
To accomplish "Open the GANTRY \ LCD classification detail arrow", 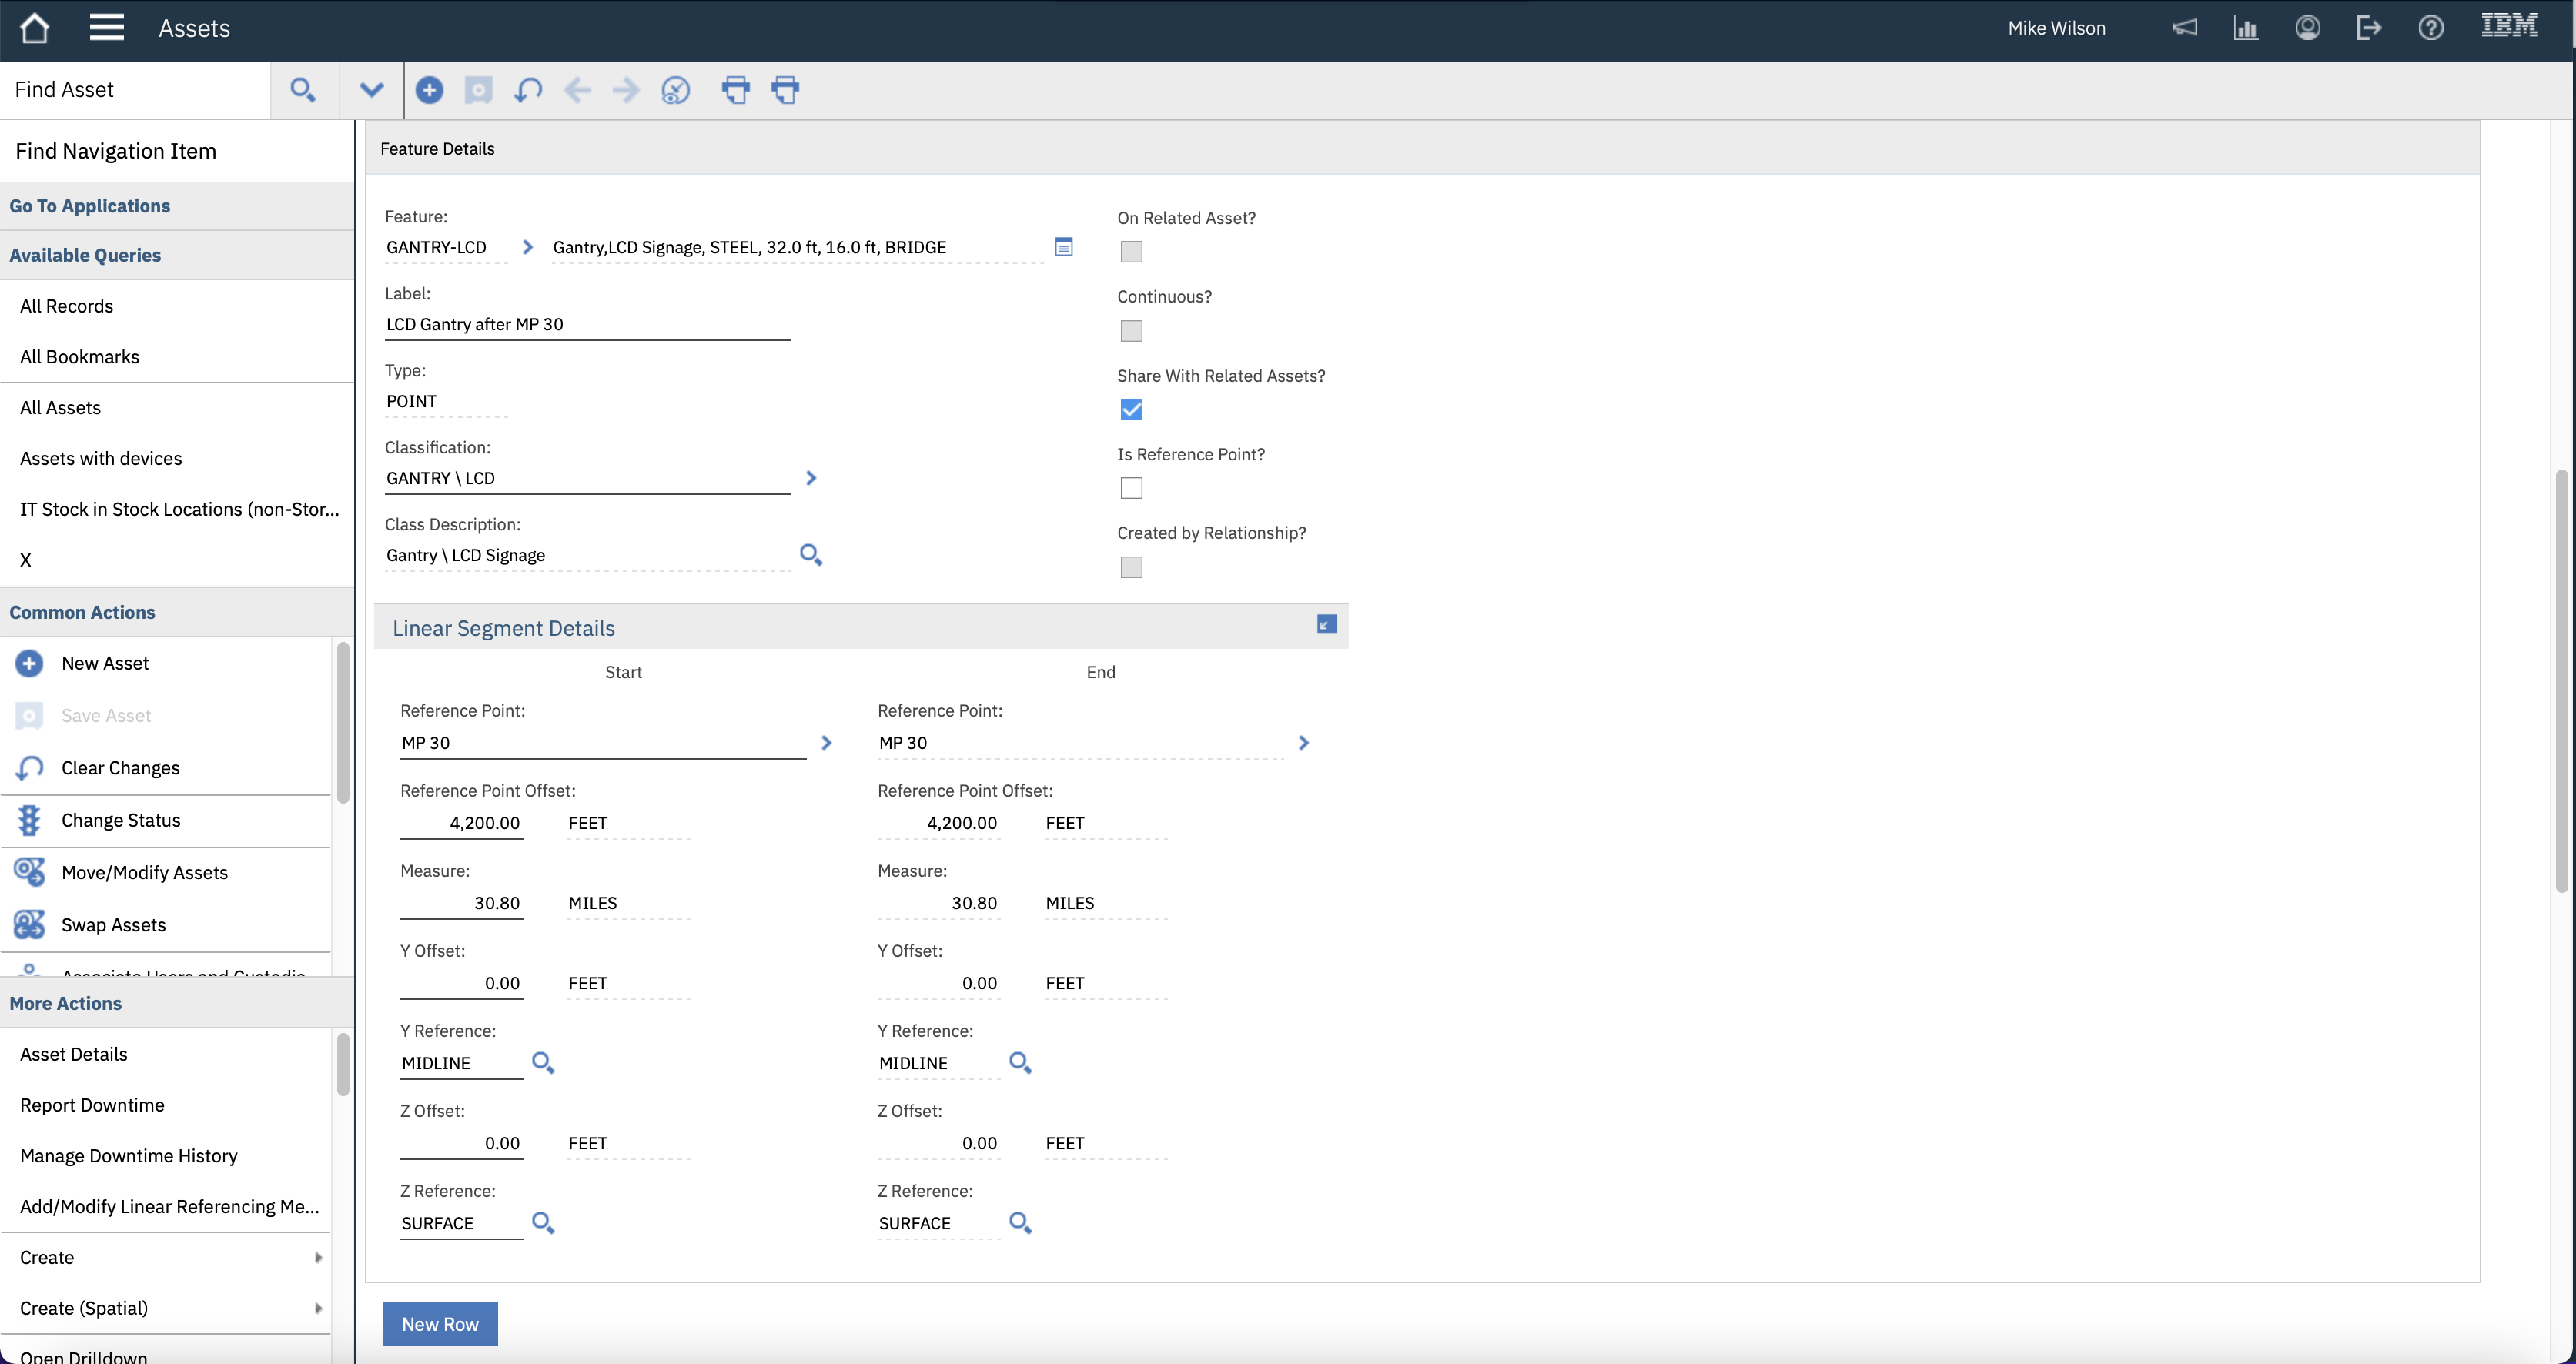I will pos(810,478).
